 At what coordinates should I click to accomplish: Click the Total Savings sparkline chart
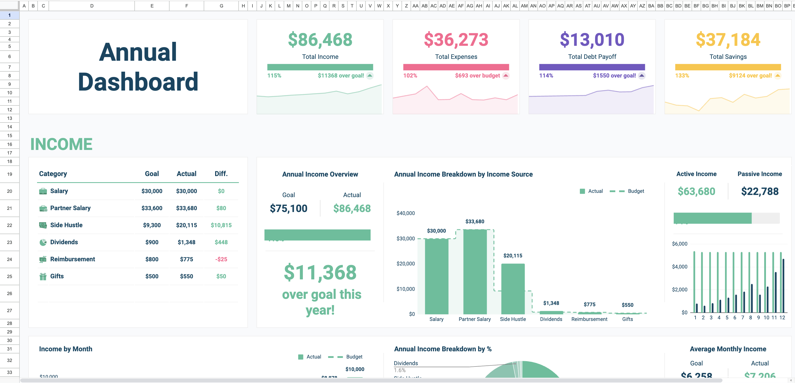coord(727,101)
